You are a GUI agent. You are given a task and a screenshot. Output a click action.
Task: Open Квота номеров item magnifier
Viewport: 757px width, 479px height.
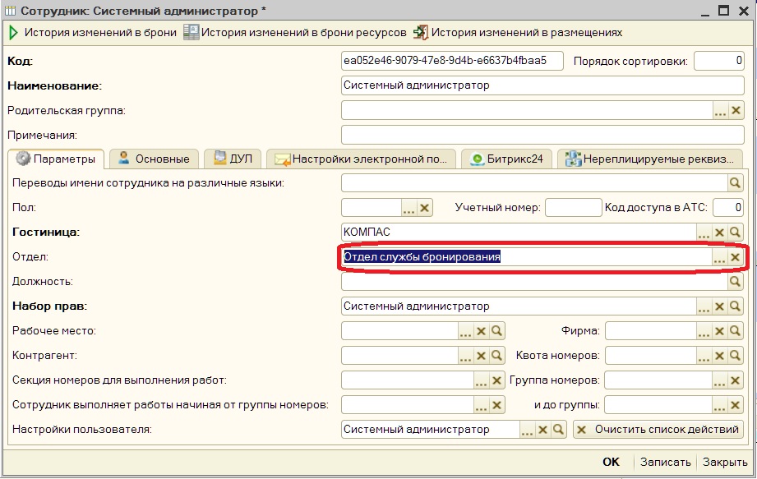735,356
